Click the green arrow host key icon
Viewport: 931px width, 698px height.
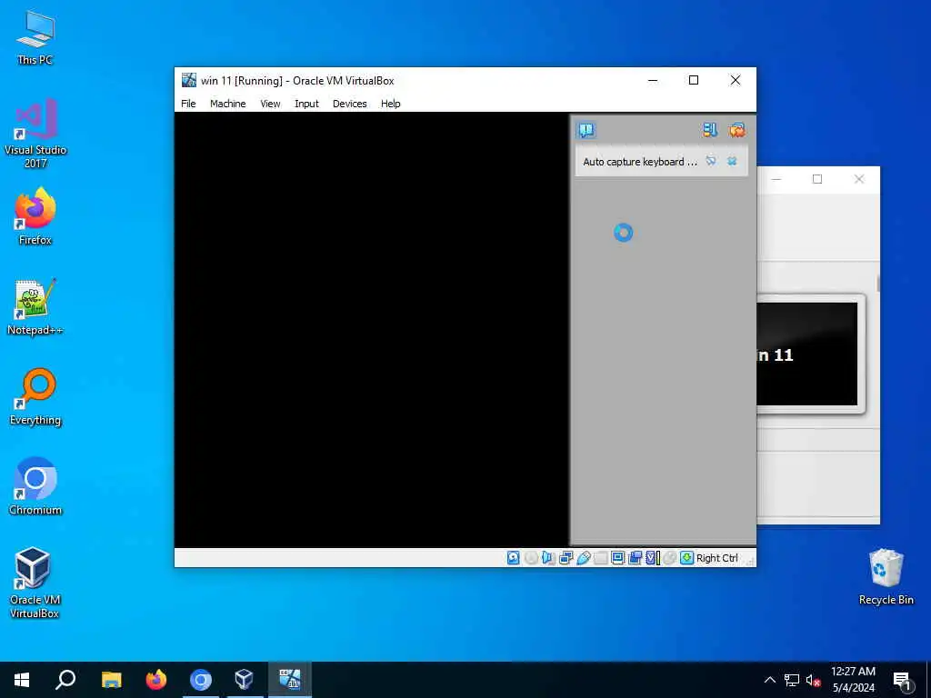click(687, 558)
